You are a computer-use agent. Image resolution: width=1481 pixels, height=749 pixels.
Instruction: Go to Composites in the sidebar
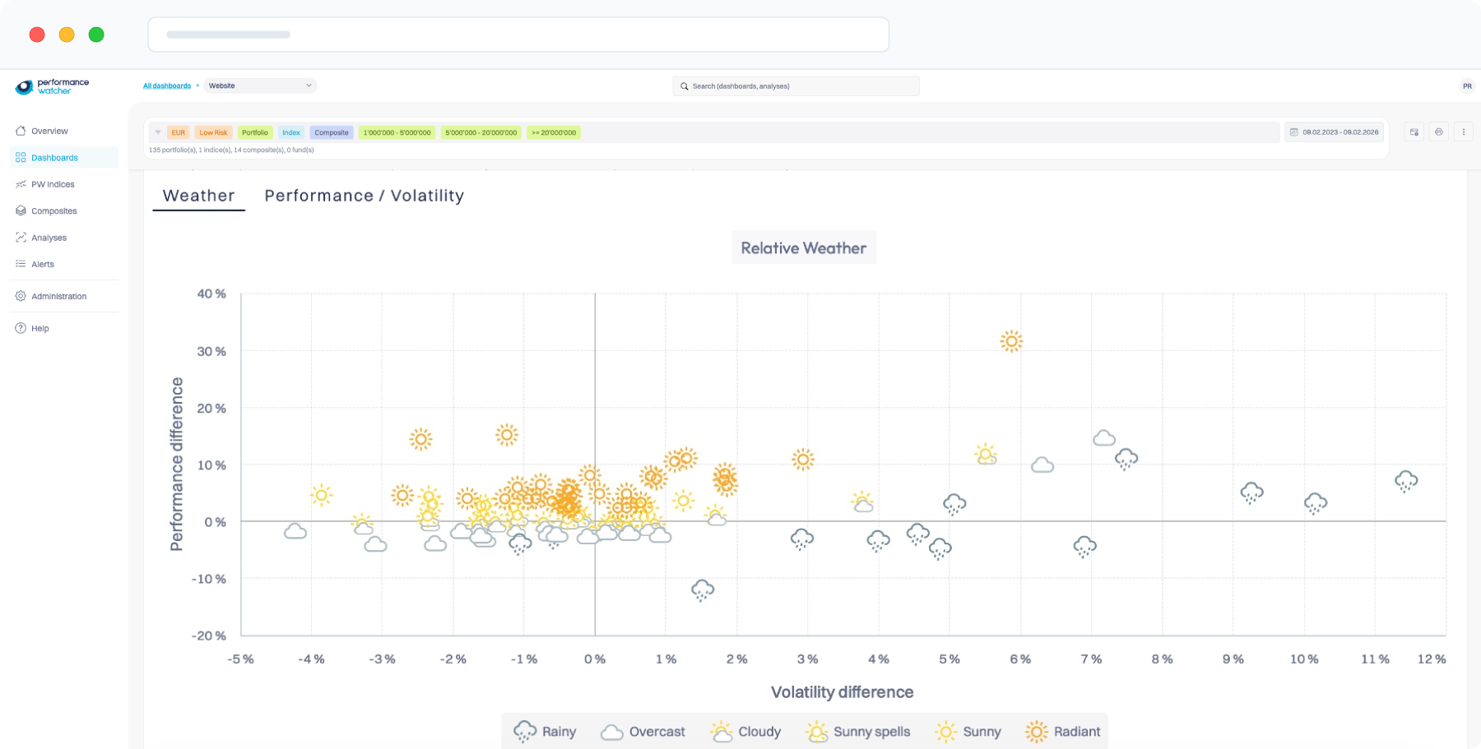pos(53,211)
